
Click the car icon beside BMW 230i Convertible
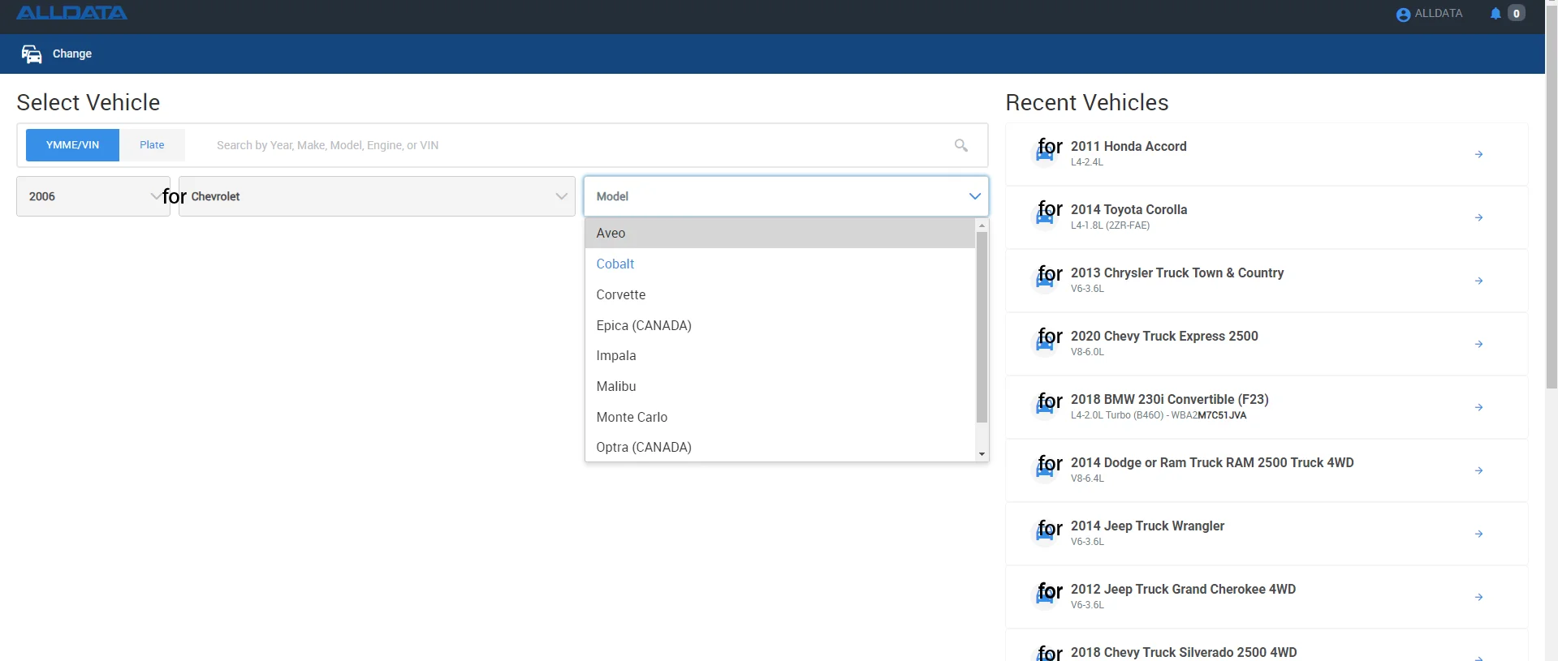[x=1045, y=407]
